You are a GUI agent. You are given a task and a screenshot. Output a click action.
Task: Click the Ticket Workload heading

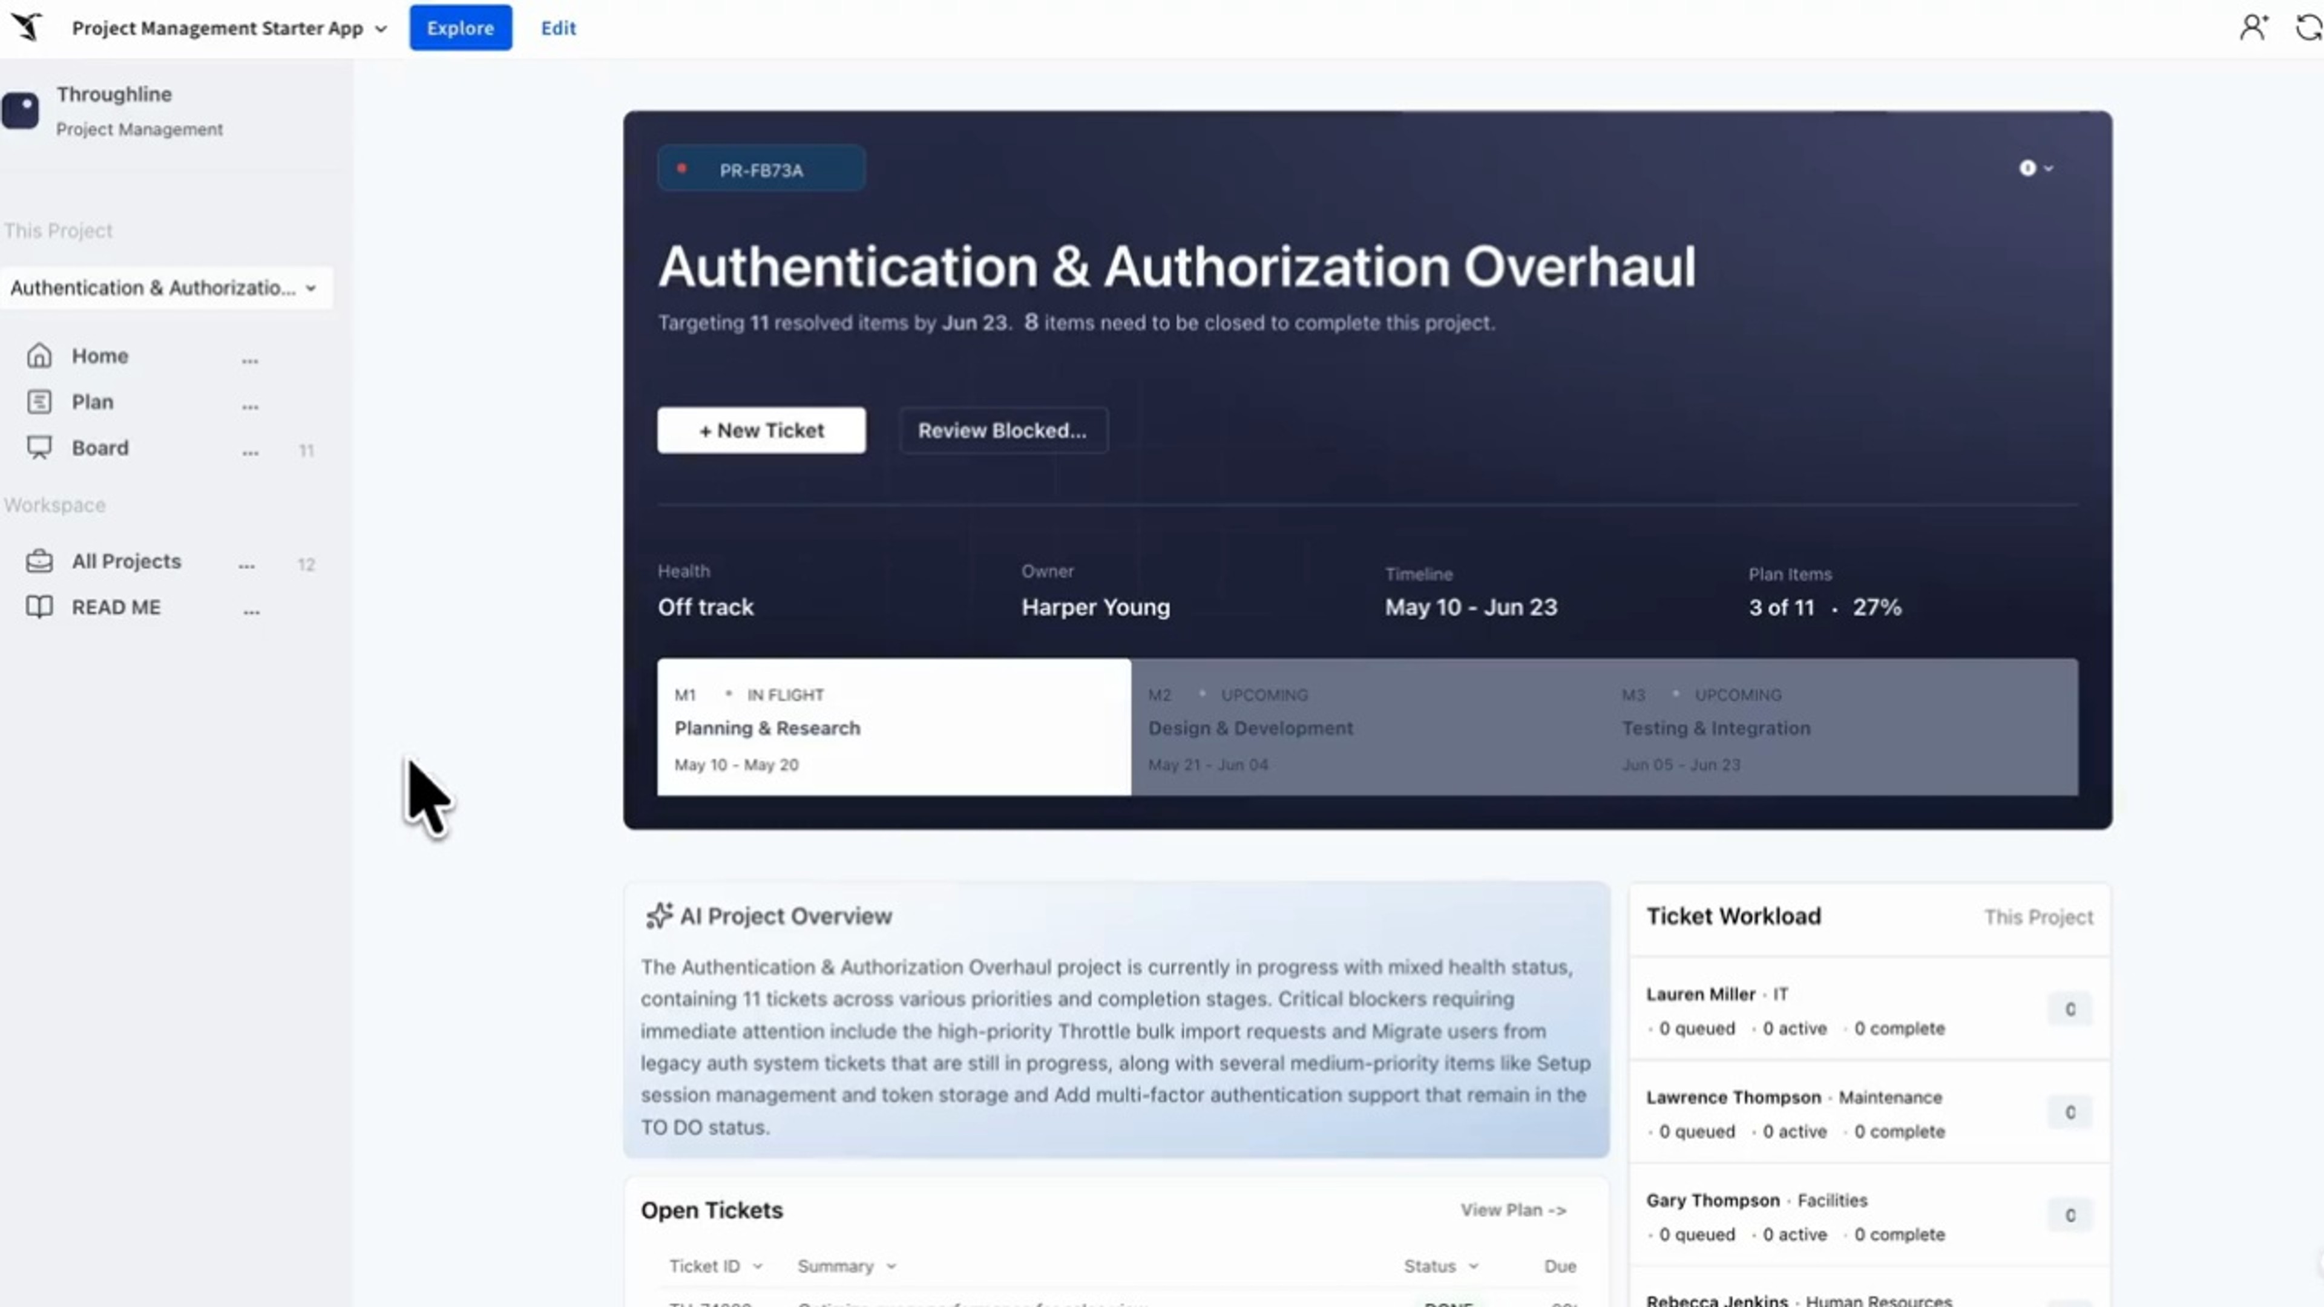tap(1733, 916)
